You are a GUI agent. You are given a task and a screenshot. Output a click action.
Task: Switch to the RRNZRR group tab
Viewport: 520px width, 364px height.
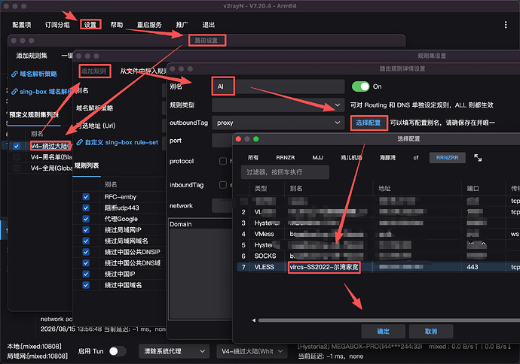click(x=447, y=157)
